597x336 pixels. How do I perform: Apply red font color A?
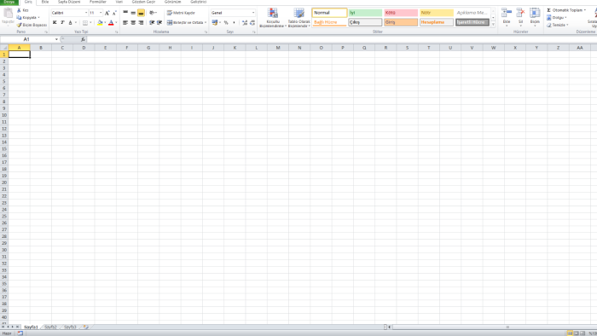[x=111, y=22]
